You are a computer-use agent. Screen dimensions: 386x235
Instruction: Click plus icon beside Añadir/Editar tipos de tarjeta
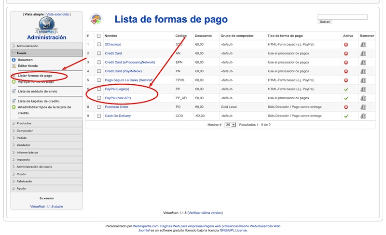(14, 107)
